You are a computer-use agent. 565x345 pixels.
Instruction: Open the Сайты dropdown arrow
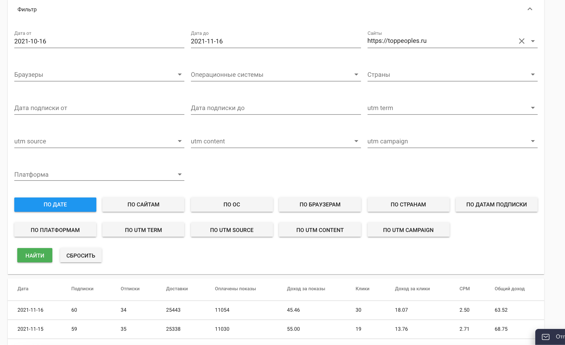[x=533, y=41]
